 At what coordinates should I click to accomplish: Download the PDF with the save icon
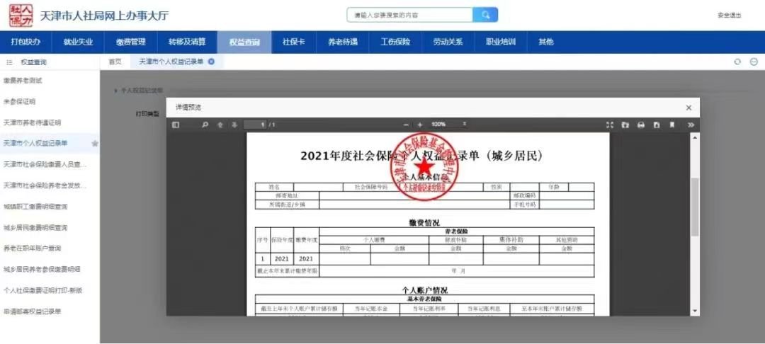point(657,125)
